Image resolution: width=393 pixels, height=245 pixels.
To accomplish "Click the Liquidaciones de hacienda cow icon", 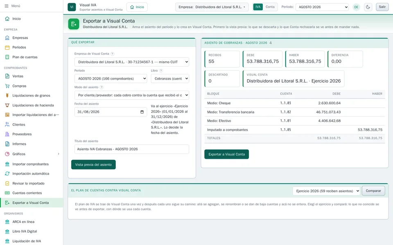I will tap(7, 105).
